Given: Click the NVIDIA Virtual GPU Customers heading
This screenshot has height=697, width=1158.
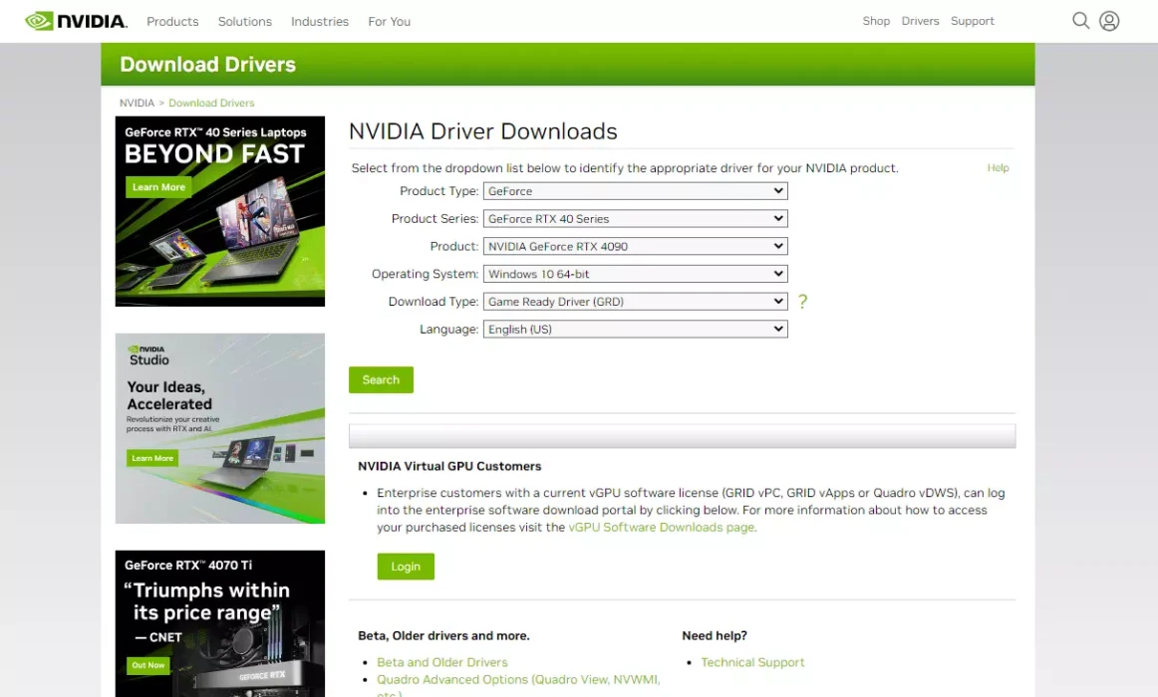Looking at the screenshot, I should (449, 466).
